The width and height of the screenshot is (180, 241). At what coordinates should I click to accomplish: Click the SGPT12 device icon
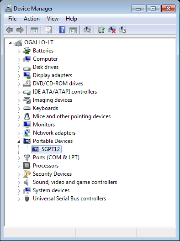[36, 149]
